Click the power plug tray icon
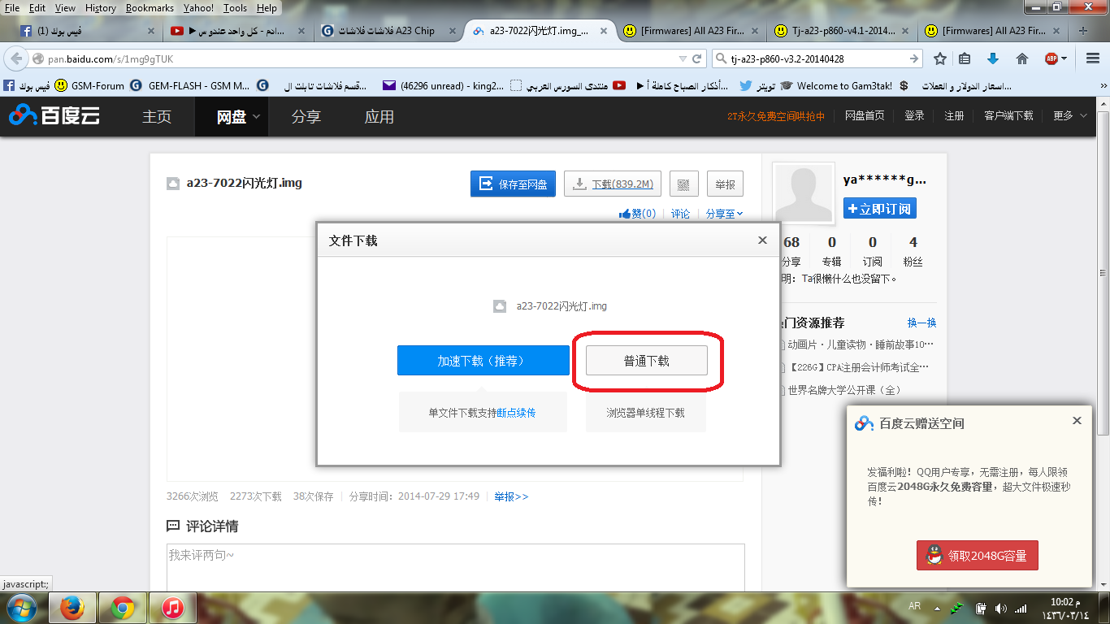The height and width of the screenshot is (624, 1110). point(981,608)
